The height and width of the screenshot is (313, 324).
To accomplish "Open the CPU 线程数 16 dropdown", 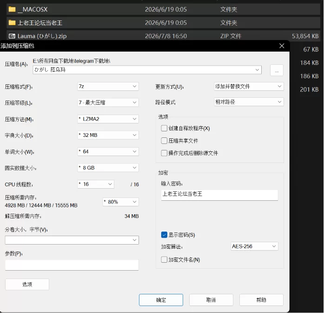I will click(96, 184).
